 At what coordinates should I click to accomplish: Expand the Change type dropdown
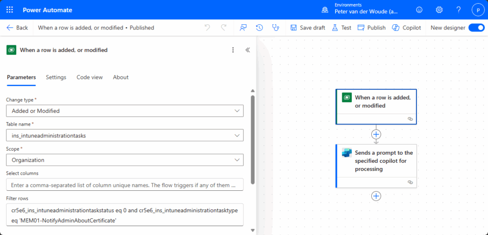point(124,111)
